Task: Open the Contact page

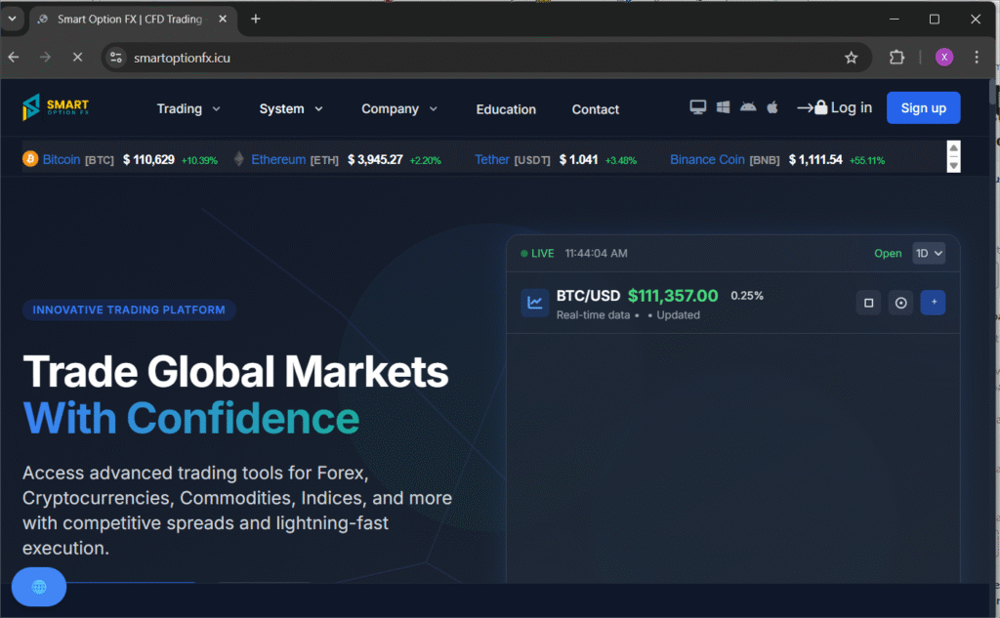Action: click(596, 108)
